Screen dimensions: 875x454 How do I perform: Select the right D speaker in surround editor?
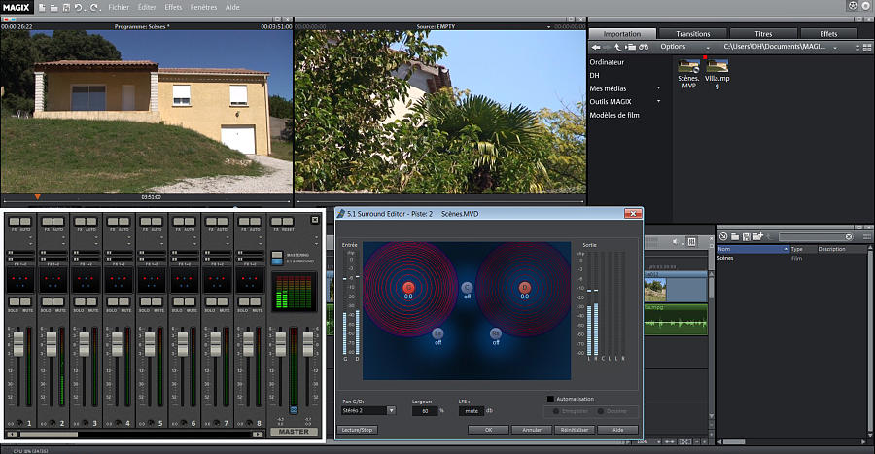525,287
